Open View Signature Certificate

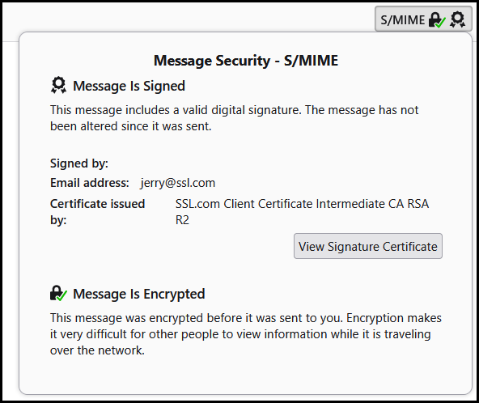point(368,246)
